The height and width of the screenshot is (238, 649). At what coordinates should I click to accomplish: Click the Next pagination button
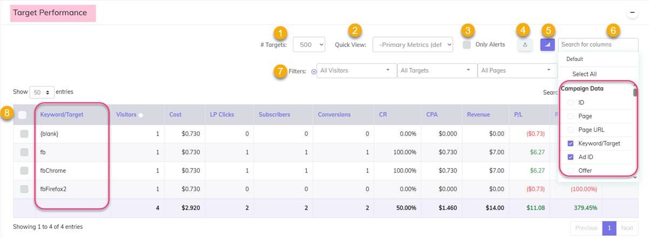627,228
